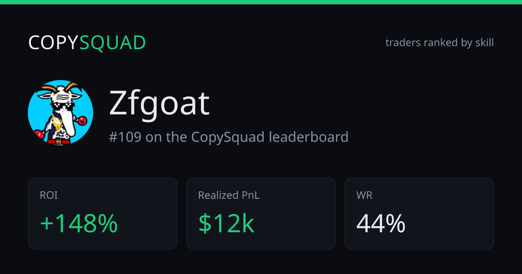Click the +148% ROI value
The image size is (522, 274).
(79, 224)
